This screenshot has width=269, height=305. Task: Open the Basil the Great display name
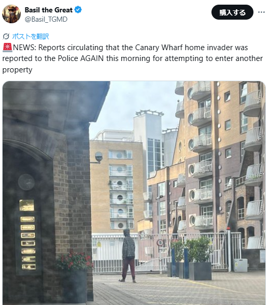pyautogui.click(x=49, y=10)
